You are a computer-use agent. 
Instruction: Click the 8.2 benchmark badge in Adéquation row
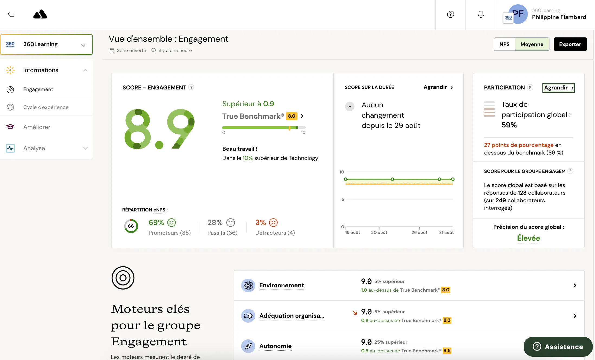pyautogui.click(x=447, y=320)
